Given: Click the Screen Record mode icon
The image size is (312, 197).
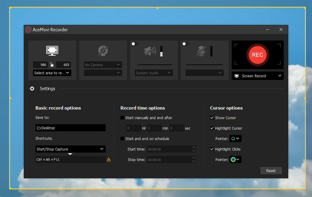Looking at the screenshot, I should [237, 76].
